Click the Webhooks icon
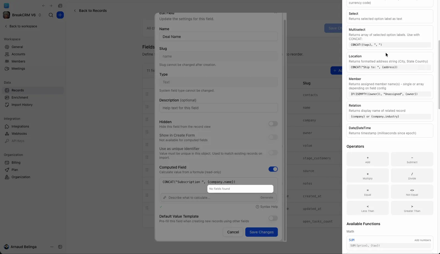The image size is (440, 254). tap(7, 134)
